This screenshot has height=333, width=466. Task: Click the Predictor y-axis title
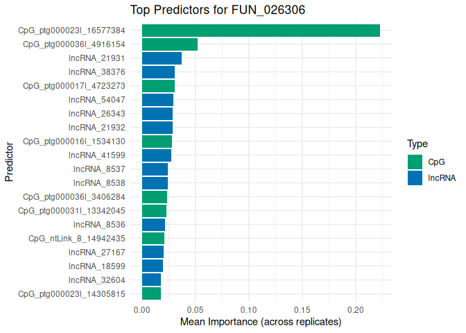coord(9,162)
